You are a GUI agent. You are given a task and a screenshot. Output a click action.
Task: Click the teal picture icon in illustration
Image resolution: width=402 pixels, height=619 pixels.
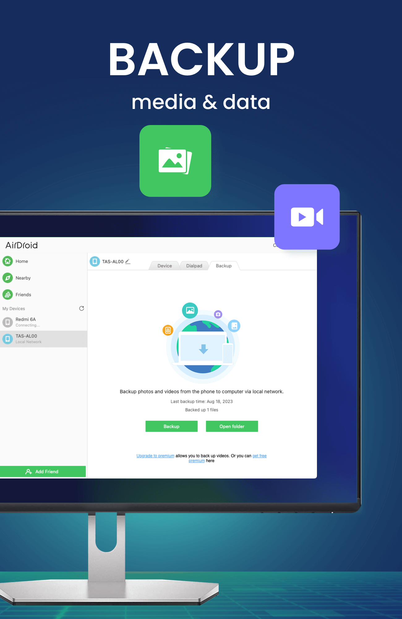pos(190,310)
